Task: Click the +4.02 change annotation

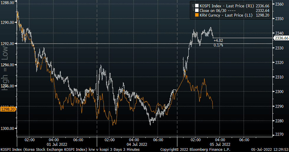Action: click(218, 41)
